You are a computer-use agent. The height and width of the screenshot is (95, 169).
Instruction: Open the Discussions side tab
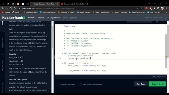pos(2,88)
